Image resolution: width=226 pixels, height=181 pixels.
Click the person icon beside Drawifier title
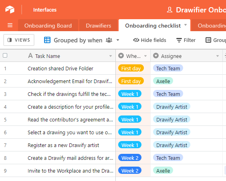pyautogui.click(x=170, y=10)
